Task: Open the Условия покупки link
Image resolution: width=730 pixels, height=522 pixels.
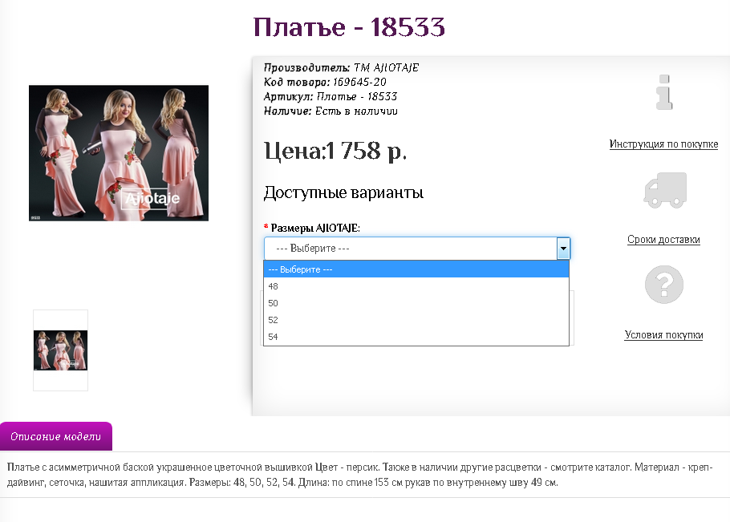Action: click(x=663, y=335)
